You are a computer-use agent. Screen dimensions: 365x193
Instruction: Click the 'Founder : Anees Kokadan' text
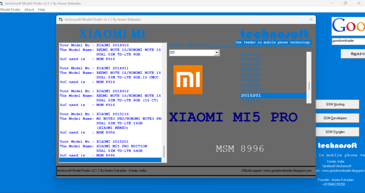click(336, 180)
